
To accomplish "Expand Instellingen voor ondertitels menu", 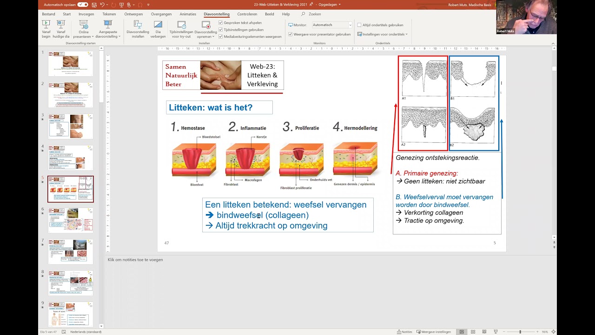I will pos(383,34).
